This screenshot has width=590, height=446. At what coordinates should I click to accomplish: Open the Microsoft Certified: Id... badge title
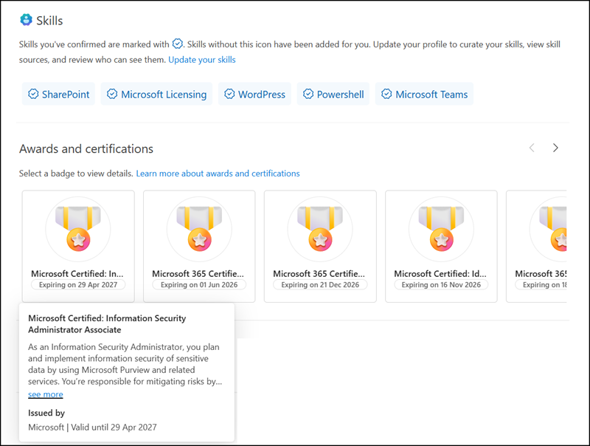440,273
